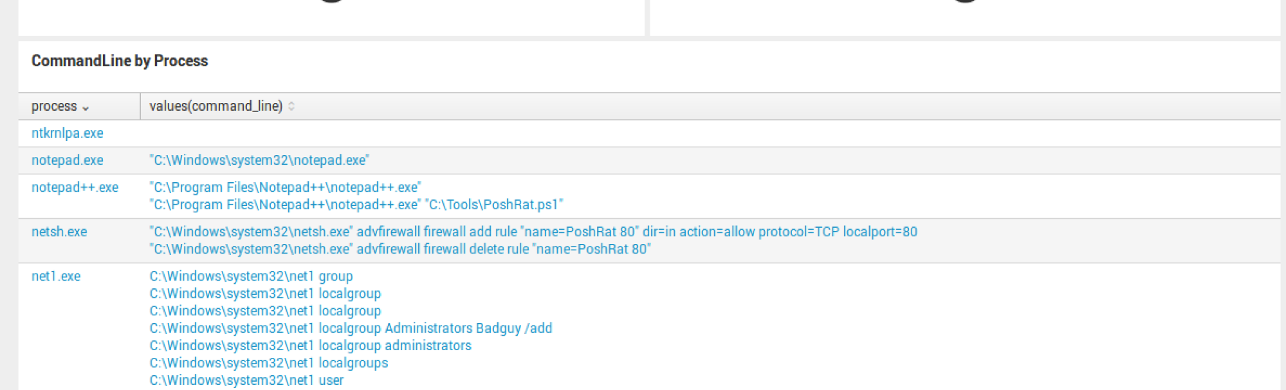The width and height of the screenshot is (1286, 390).
Task: Select the "net1 user" command value
Action: (x=246, y=380)
